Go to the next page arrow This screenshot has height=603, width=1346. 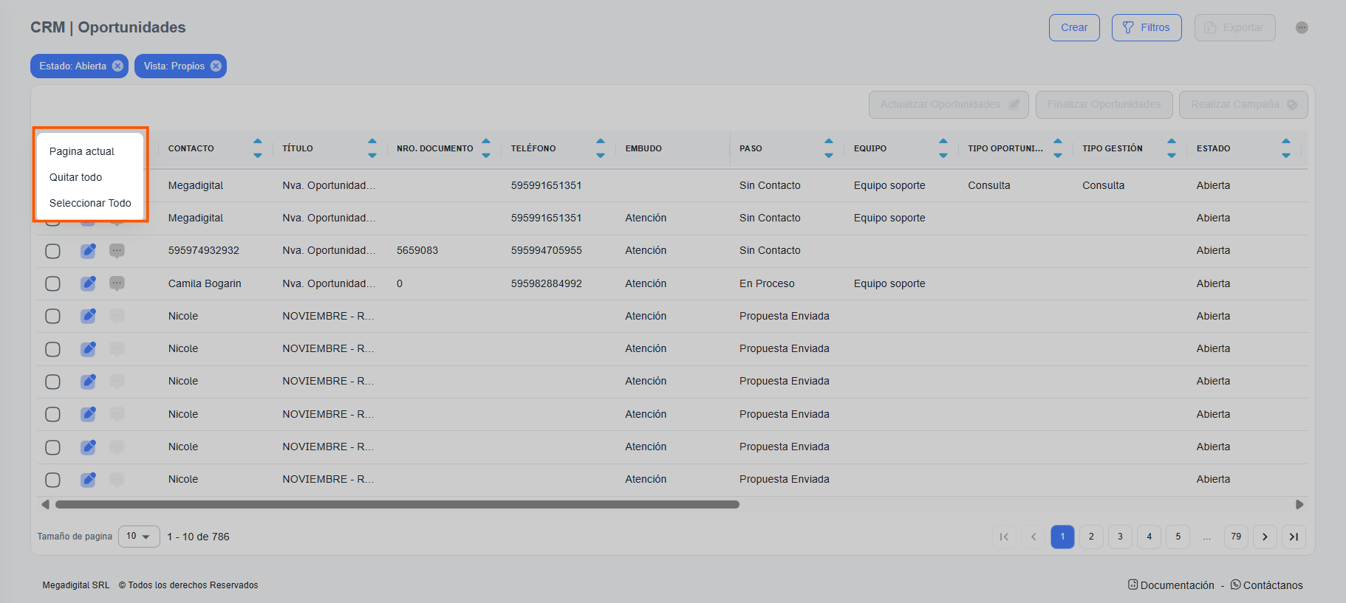click(1265, 537)
